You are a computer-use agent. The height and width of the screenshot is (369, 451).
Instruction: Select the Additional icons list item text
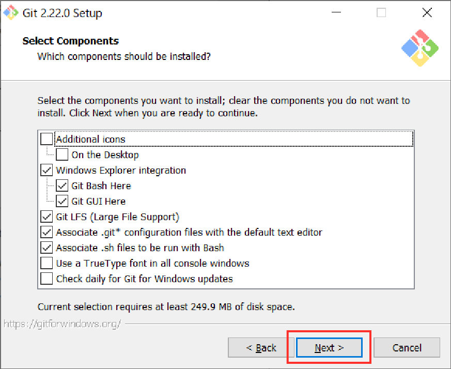point(90,139)
